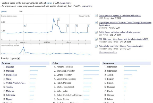Click Dutch in Languages list
This screenshot has width=153, height=103.
tap(110, 91)
